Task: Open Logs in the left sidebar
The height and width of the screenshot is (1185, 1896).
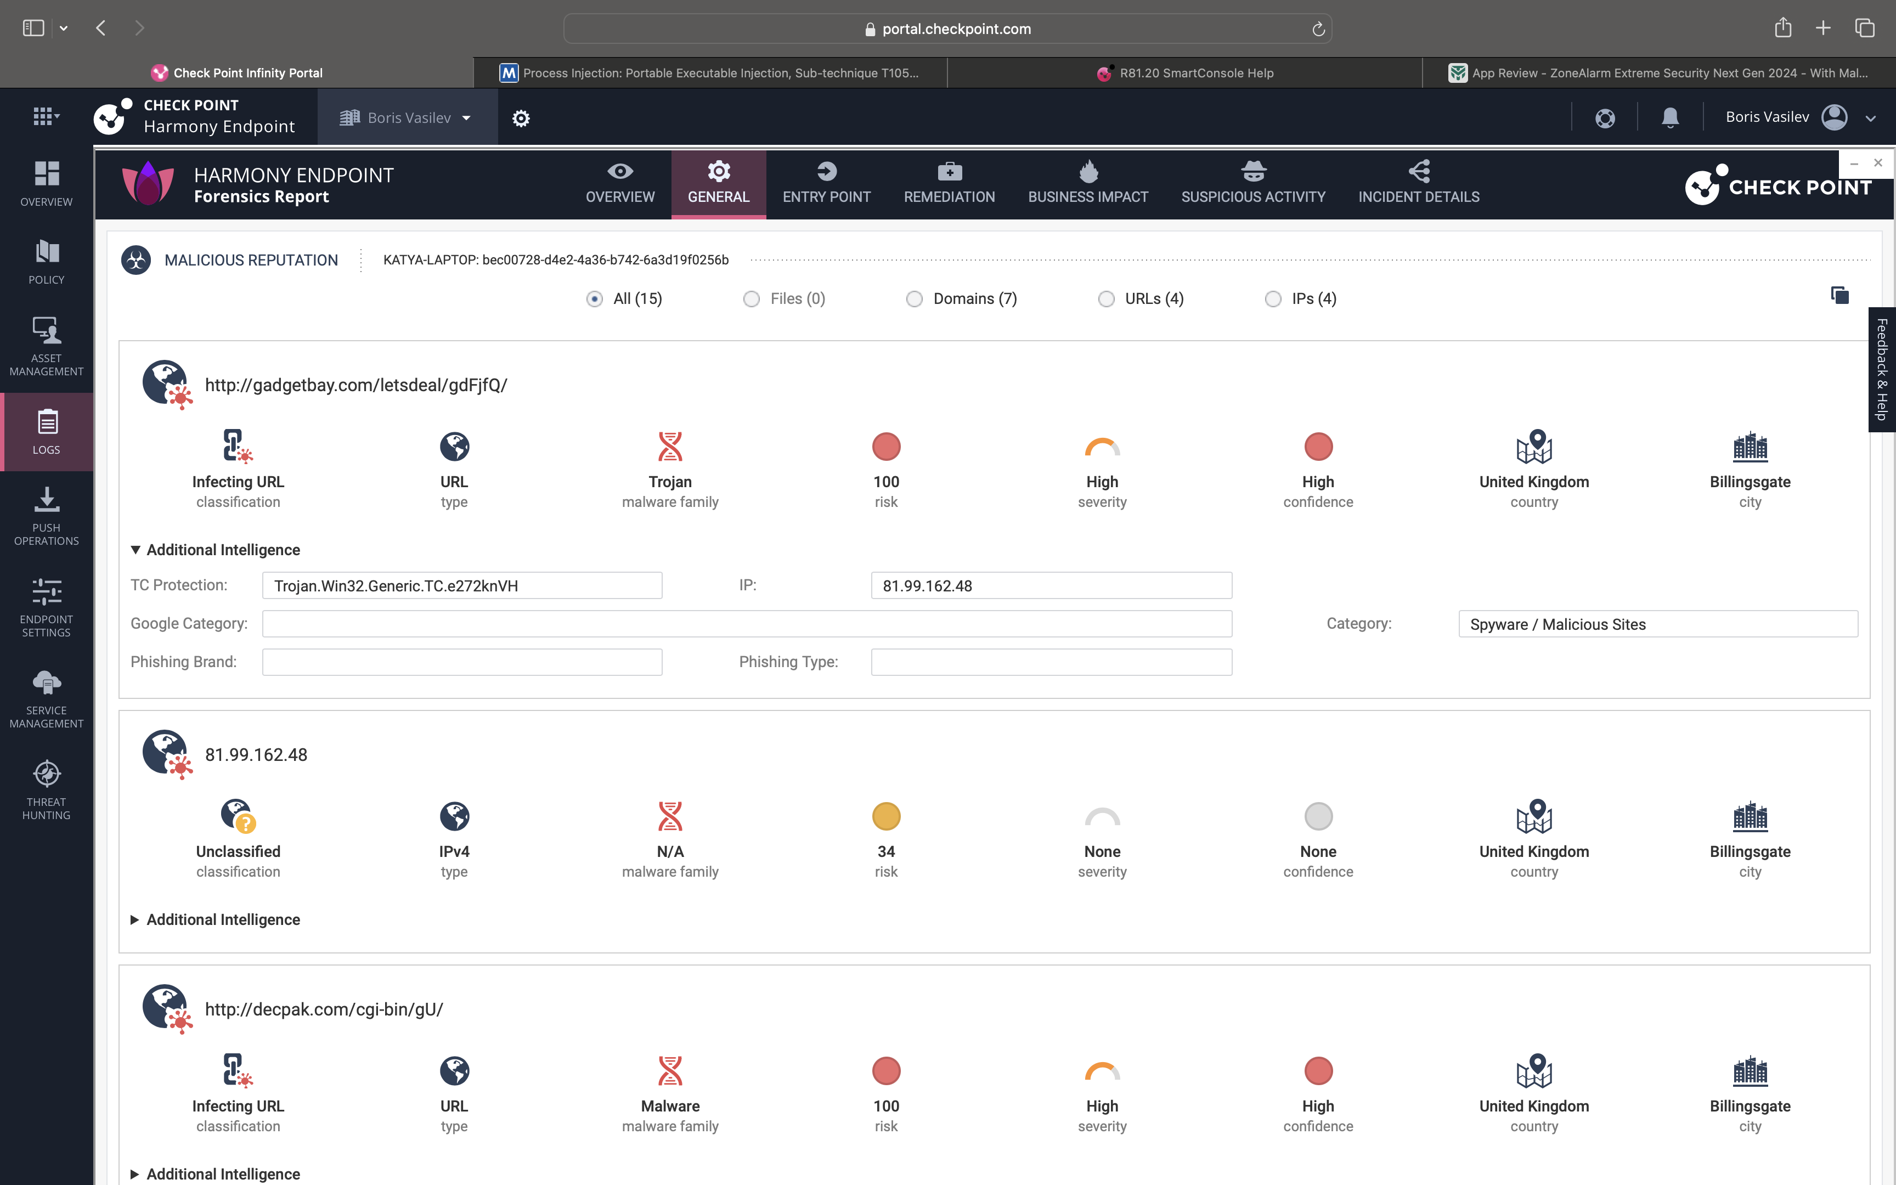Action: pos(46,432)
